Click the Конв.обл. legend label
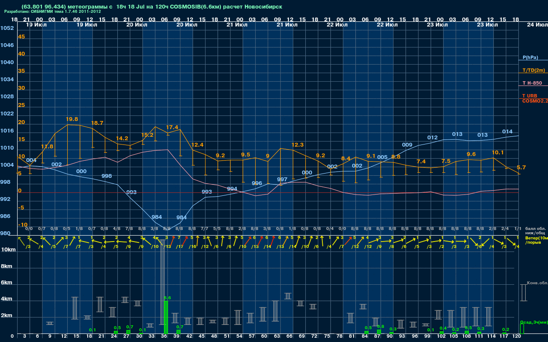 (x=537, y=283)
